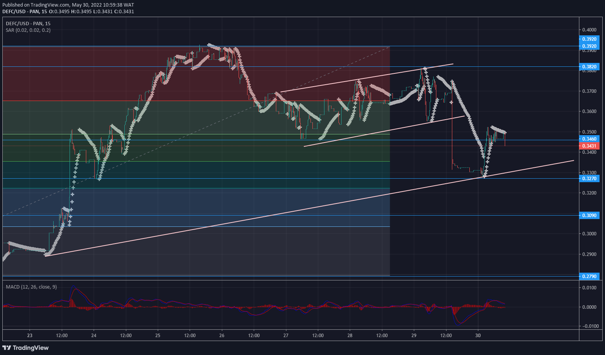Click the TradingView logo at bottom left
605x355 pixels.
pyautogui.click(x=26, y=348)
